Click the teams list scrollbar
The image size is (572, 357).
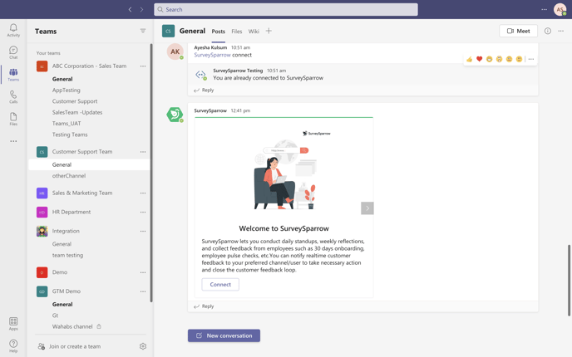pos(151,173)
